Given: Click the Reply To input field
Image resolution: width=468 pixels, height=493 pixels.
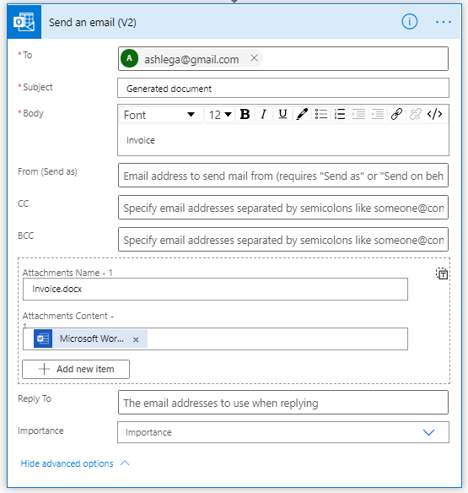Looking at the screenshot, I should pos(283,403).
